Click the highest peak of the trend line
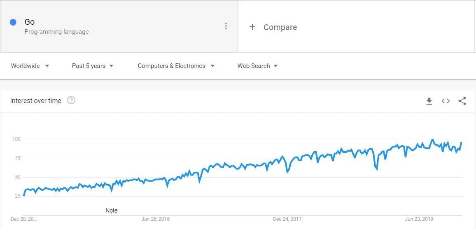476x229 pixels. coord(432,140)
